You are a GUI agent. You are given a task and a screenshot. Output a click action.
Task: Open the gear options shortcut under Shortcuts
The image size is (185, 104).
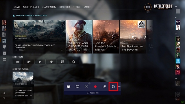coord(73,62)
